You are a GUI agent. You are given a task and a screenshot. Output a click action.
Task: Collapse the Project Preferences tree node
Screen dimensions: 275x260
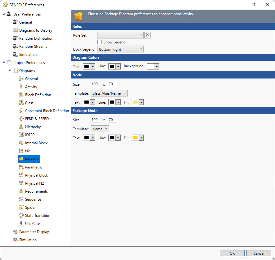[3, 62]
